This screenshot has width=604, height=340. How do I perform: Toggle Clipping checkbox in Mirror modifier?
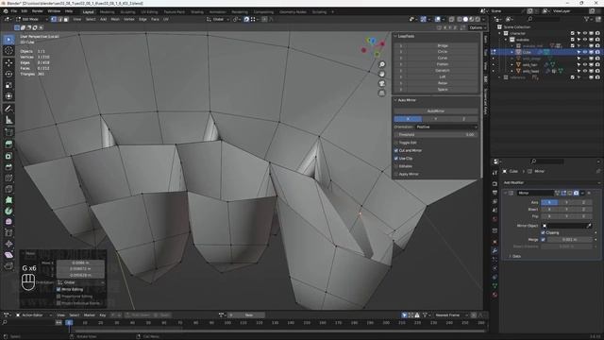pyautogui.click(x=544, y=233)
